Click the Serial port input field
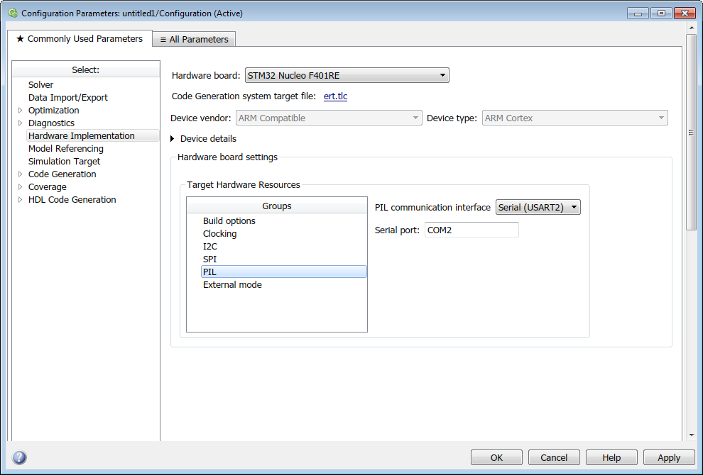 [471, 229]
